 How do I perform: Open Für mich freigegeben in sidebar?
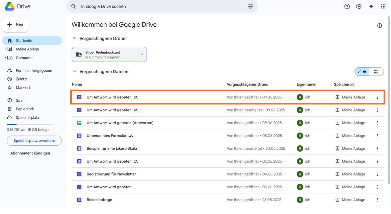(34, 70)
